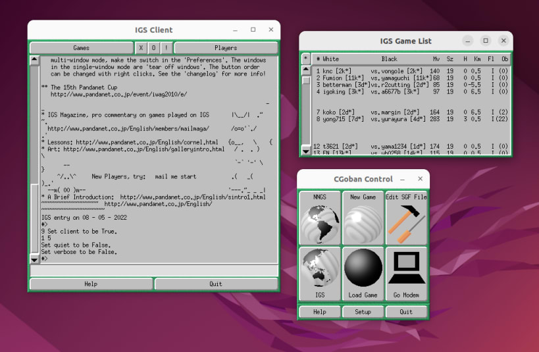Click the mailmaga URL line

tap(128, 128)
